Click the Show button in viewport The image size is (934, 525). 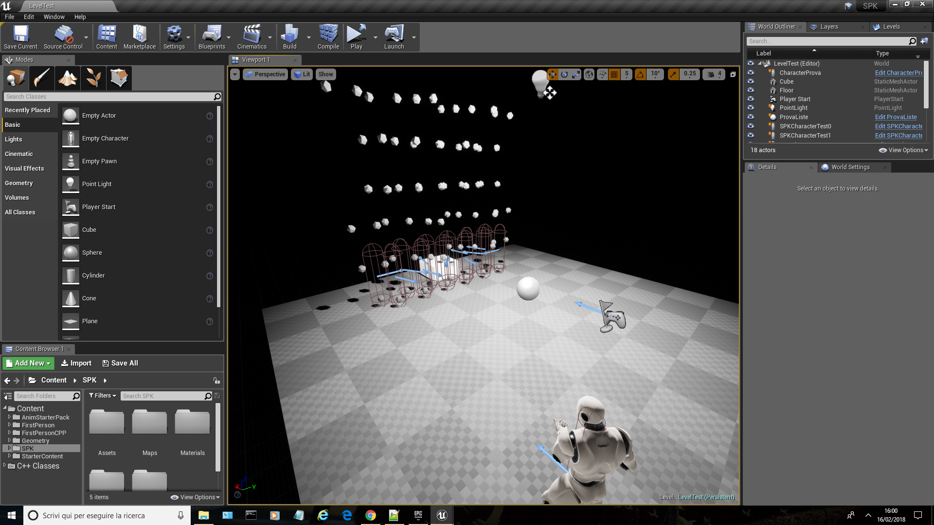coord(325,74)
